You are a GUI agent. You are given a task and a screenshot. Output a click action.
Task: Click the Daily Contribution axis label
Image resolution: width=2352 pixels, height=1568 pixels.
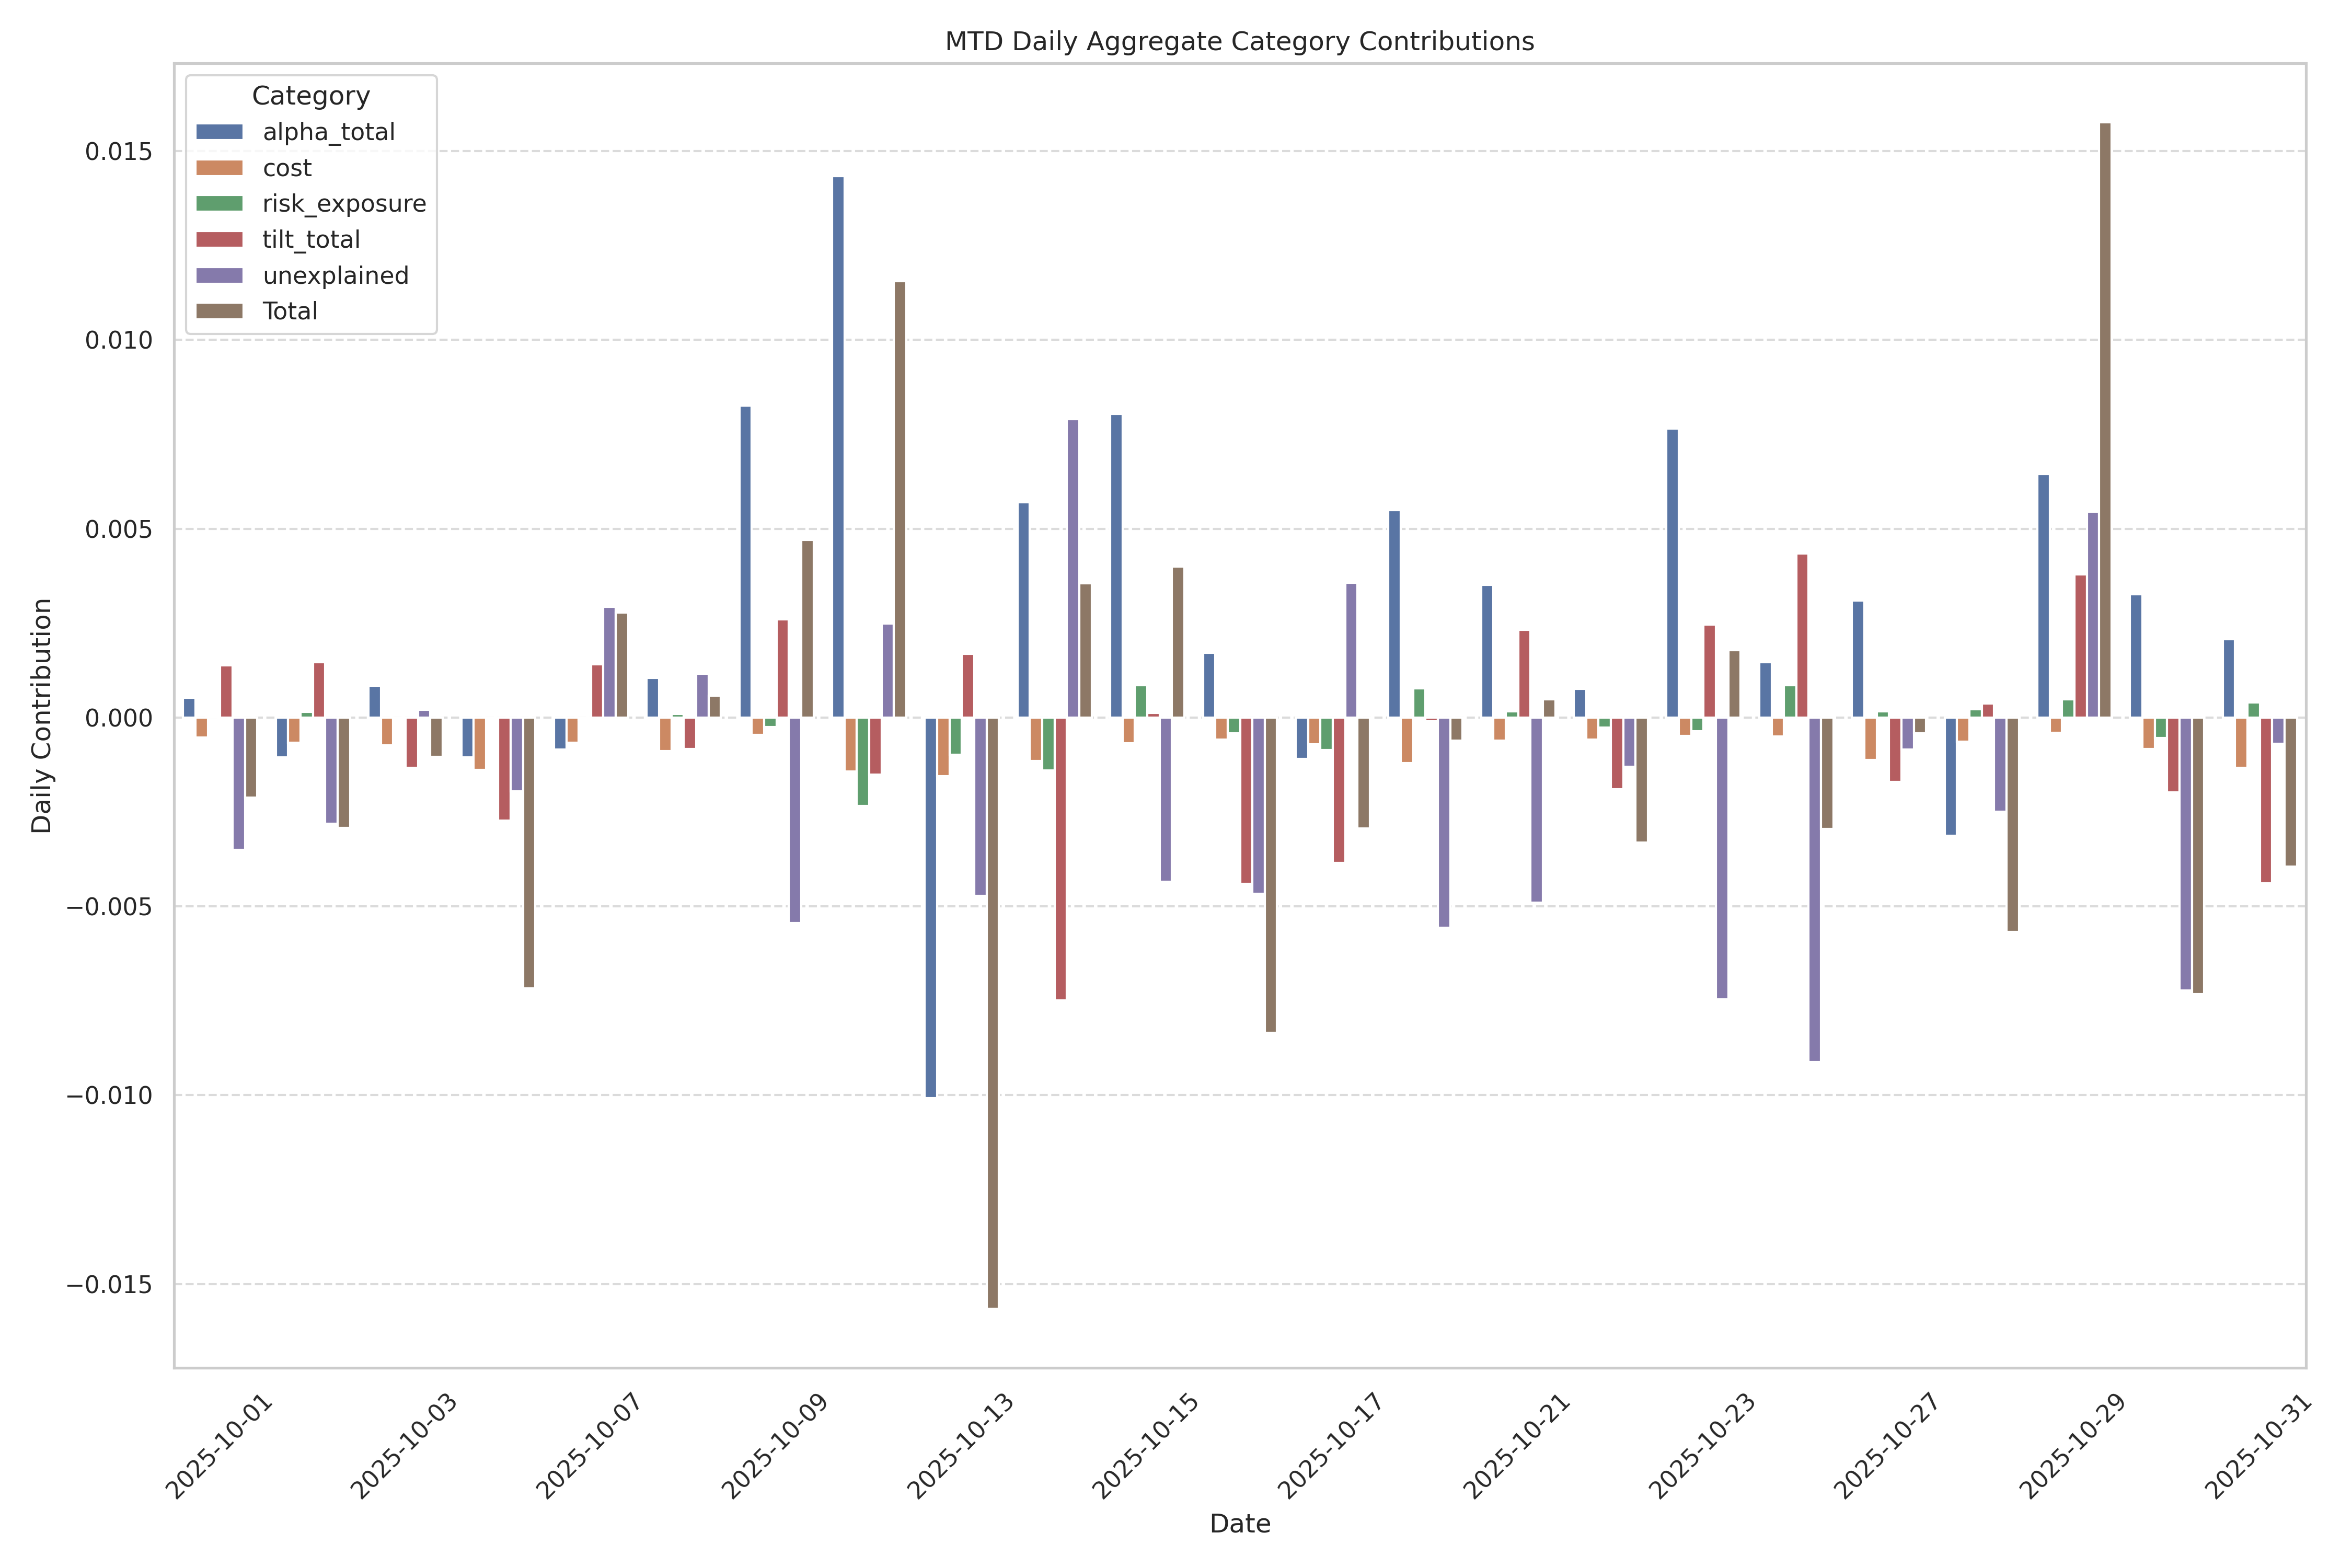point(41,715)
